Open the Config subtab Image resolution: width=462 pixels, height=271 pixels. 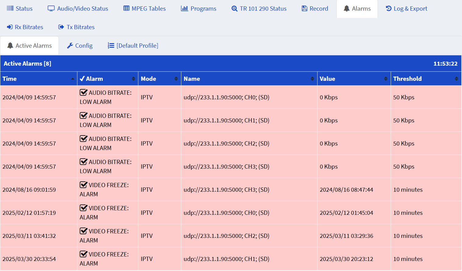(x=80, y=46)
